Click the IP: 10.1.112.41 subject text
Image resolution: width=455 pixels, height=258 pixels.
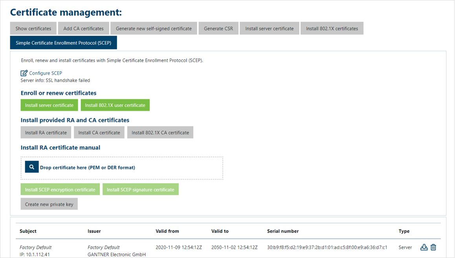35,254
